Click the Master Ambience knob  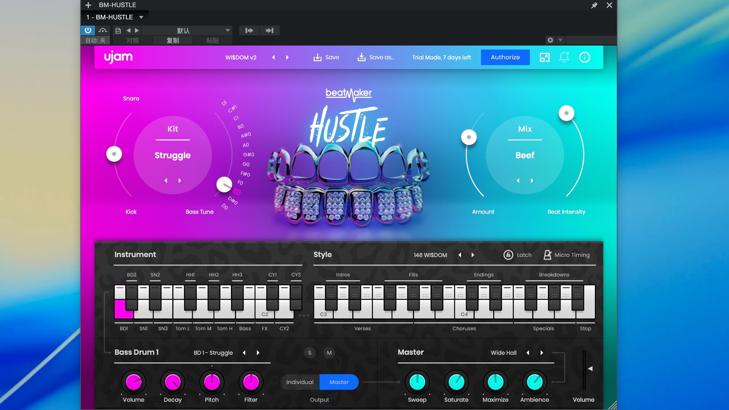point(535,382)
